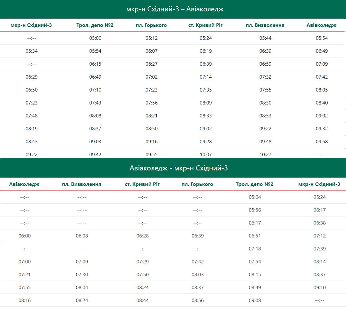Click the 08:56 time under пл. Горького
Viewport: 346px width, 309px height.
click(198, 300)
